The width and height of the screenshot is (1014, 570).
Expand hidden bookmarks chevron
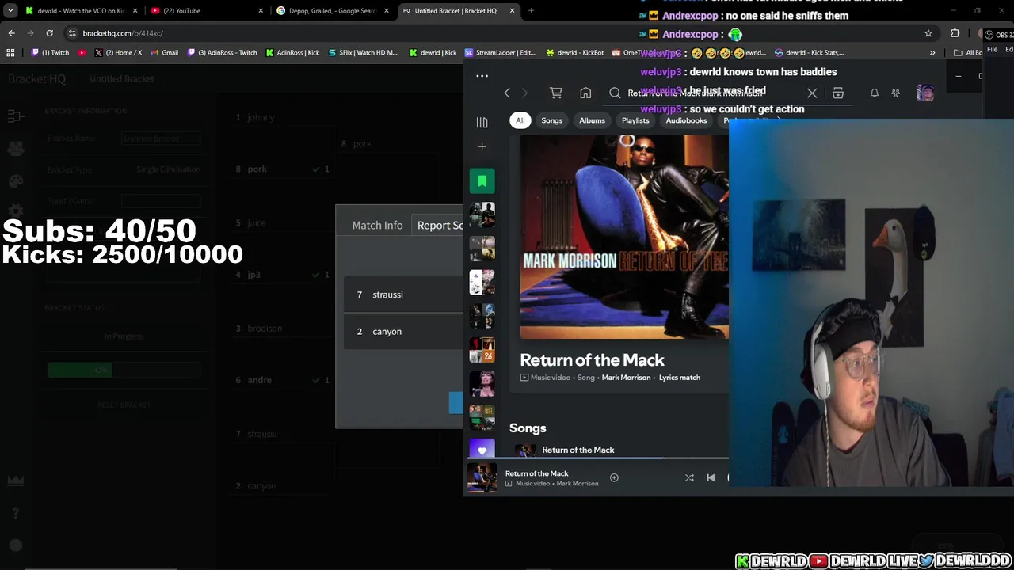point(932,53)
